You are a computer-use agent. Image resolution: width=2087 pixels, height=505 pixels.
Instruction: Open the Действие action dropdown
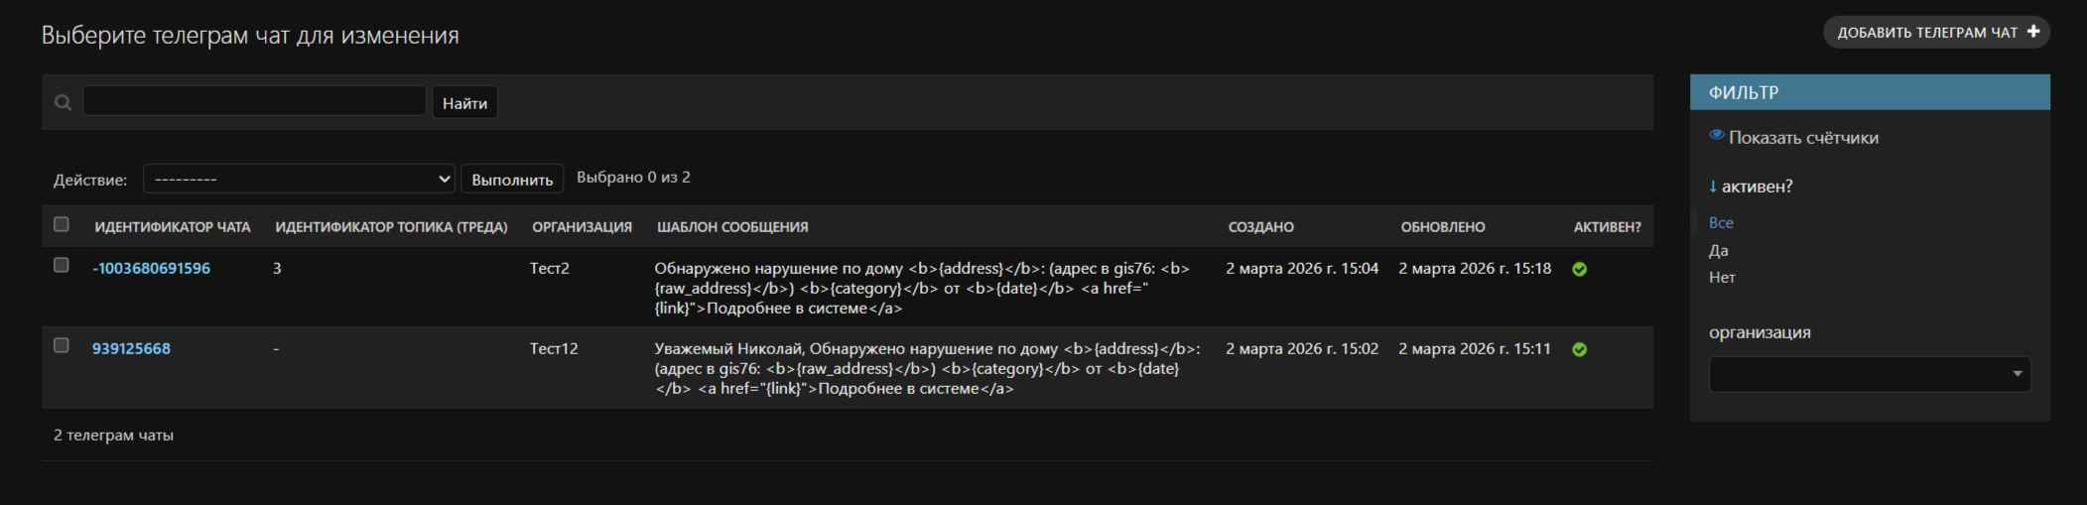(299, 179)
